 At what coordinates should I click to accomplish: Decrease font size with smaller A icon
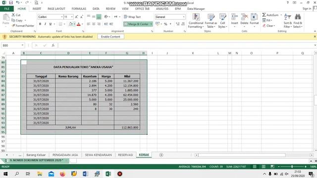click(x=82, y=17)
